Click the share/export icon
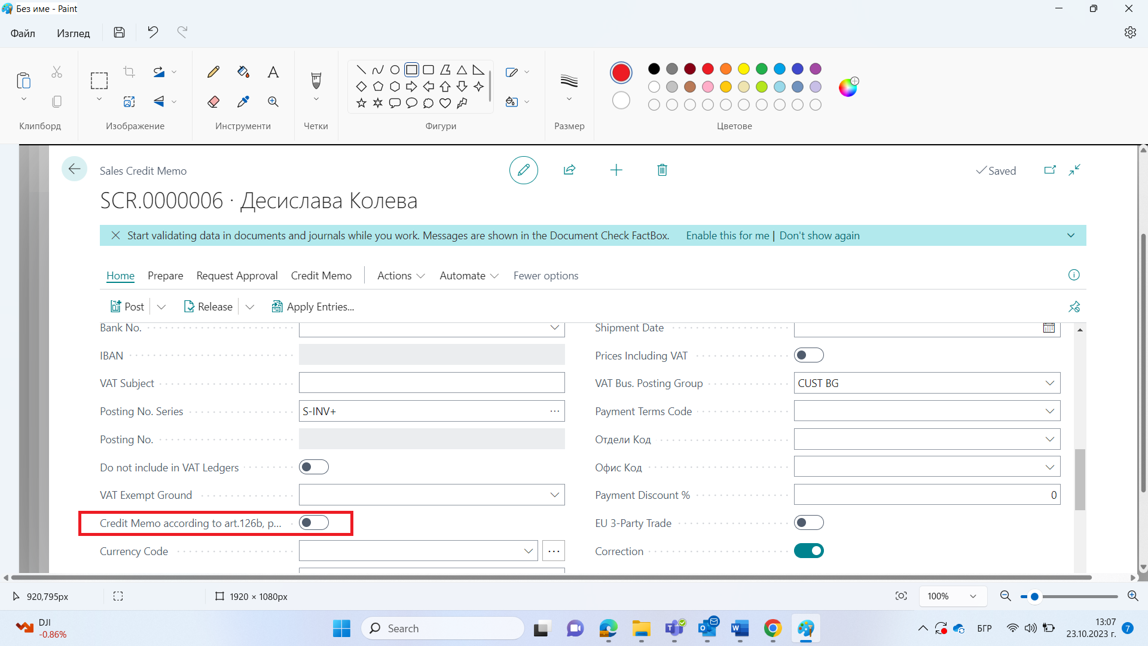Image resolution: width=1148 pixels, height=646 pixels. click(x=570, y=170)
